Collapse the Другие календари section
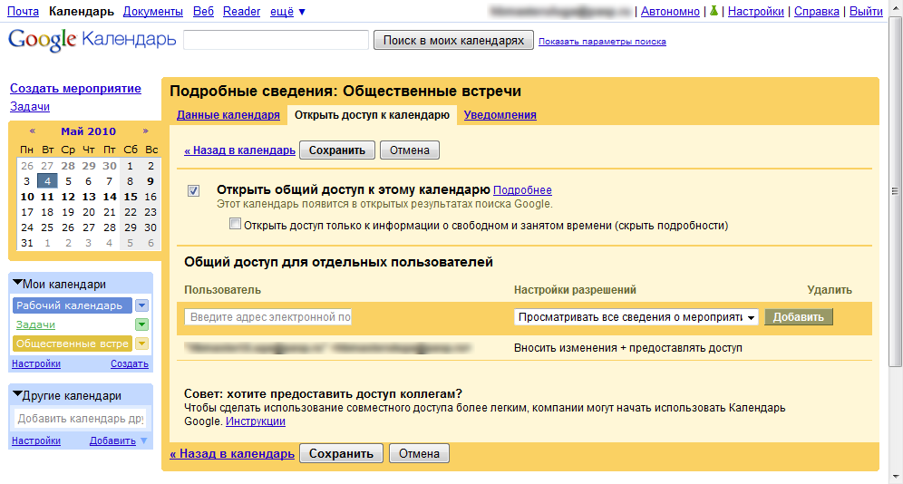Screen dimensions: 903x484 point(18,395)
